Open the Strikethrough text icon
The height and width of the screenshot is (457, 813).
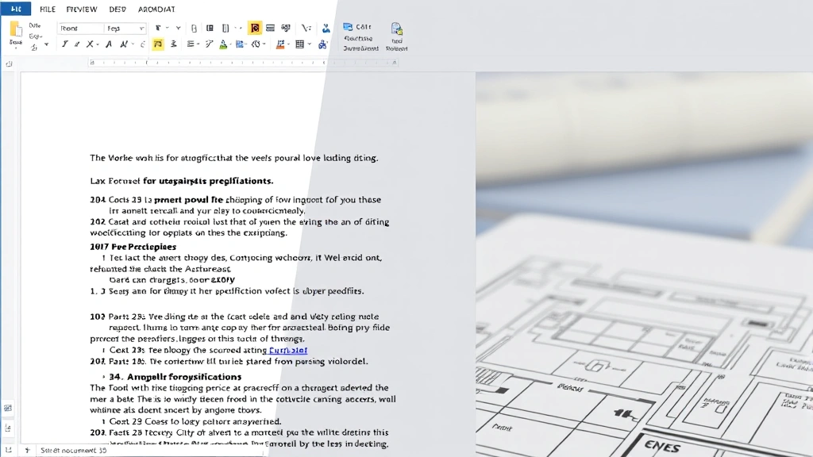pyautogui.click(x=88, y=44)
